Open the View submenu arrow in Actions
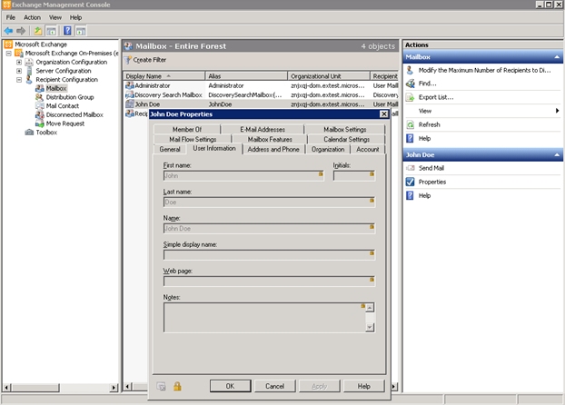This screenshot has height=405, width=565. tap(557, 111)
